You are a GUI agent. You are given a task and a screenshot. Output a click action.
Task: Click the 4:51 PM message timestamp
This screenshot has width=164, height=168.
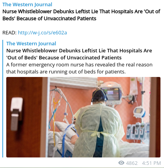point(151,163)
